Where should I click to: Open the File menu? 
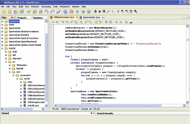pos(3,7)
